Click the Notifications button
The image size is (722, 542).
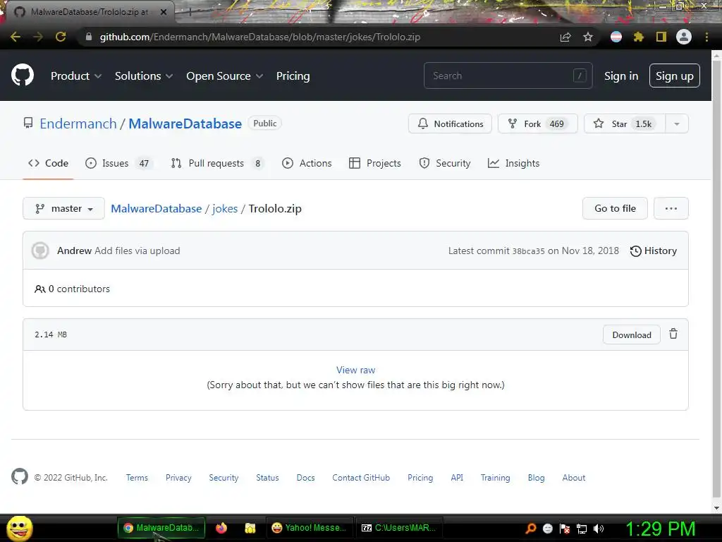pyautogui.click(x=450, y=124)
